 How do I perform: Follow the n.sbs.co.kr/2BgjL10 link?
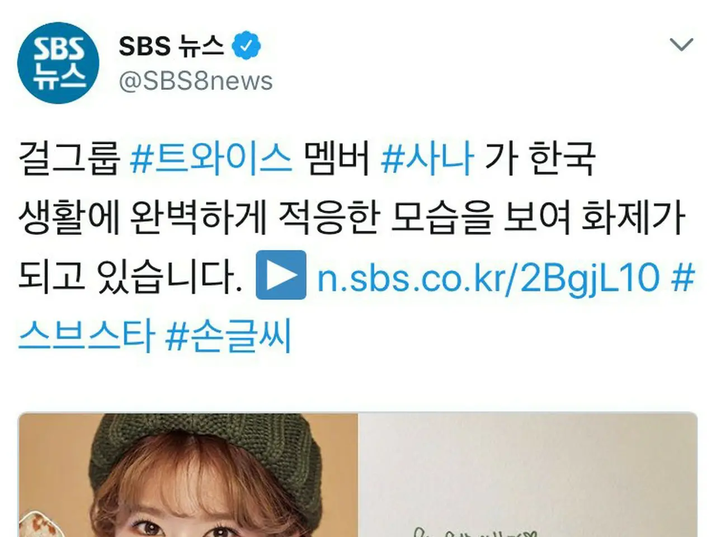tap(488, 277)
